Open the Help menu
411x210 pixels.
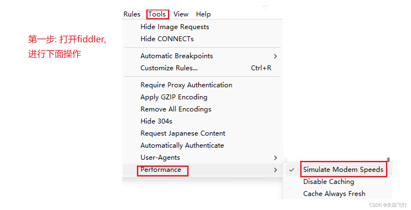tap(203, 14)
